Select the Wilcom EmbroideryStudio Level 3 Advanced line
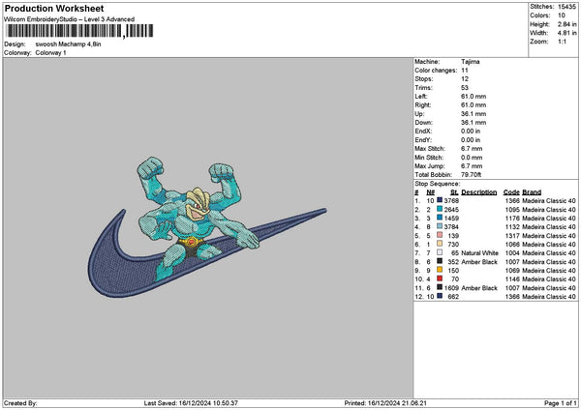This screenshot has width=581, height=410. (70, 19)
